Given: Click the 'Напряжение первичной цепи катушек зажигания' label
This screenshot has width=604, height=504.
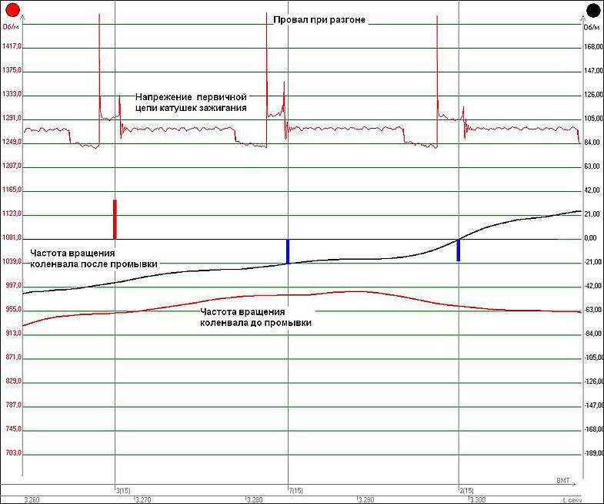Looking at the screenshot, I should [191, 103].
